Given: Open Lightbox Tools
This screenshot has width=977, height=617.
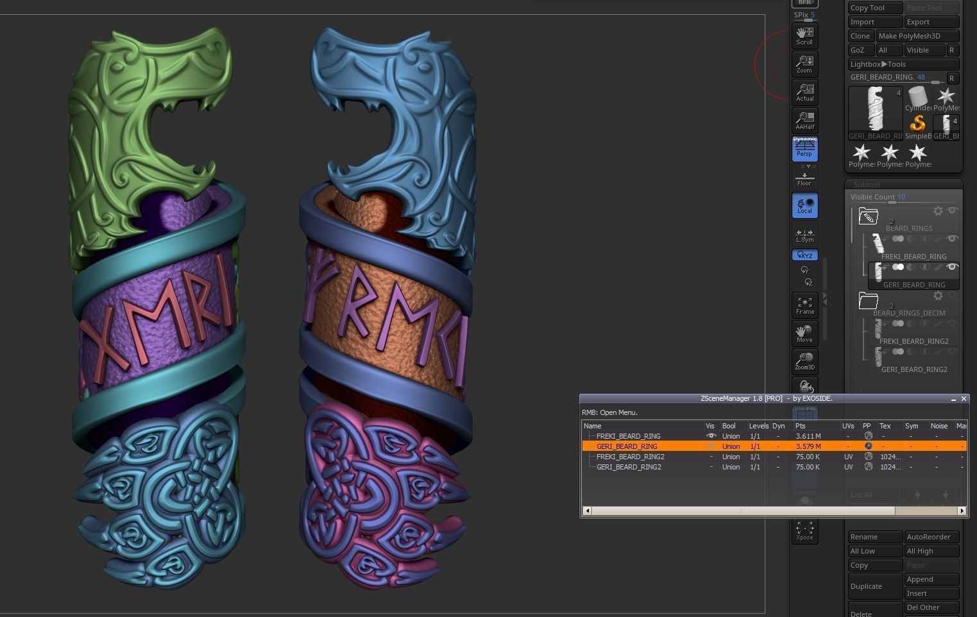Looking at the screenshot, I should click(903, 64).
